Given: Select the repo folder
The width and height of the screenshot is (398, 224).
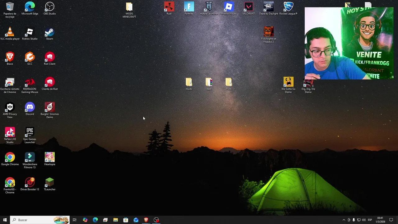Looking at the screenshot, I should (x=209, y=84).
